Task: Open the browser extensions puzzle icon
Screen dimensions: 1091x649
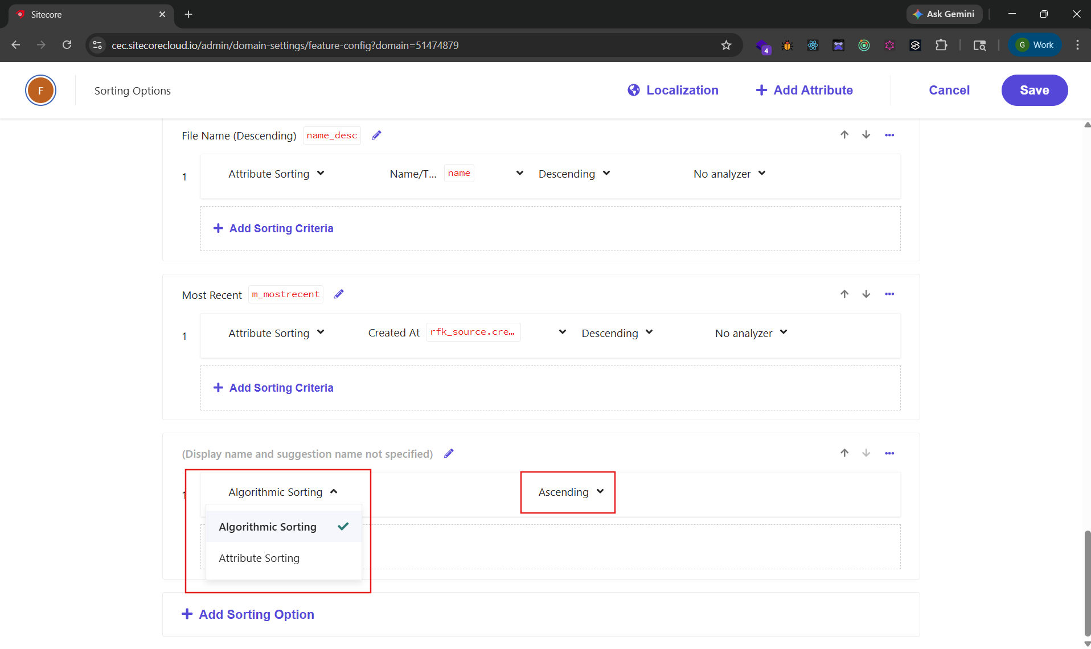Action: click(x=941, y=46)
